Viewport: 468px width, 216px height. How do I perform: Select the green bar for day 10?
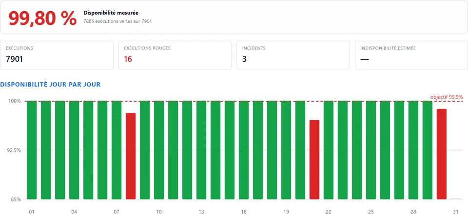tap(159, 150)
